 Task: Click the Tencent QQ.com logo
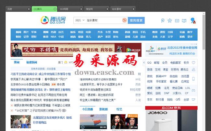click(53, 20)
